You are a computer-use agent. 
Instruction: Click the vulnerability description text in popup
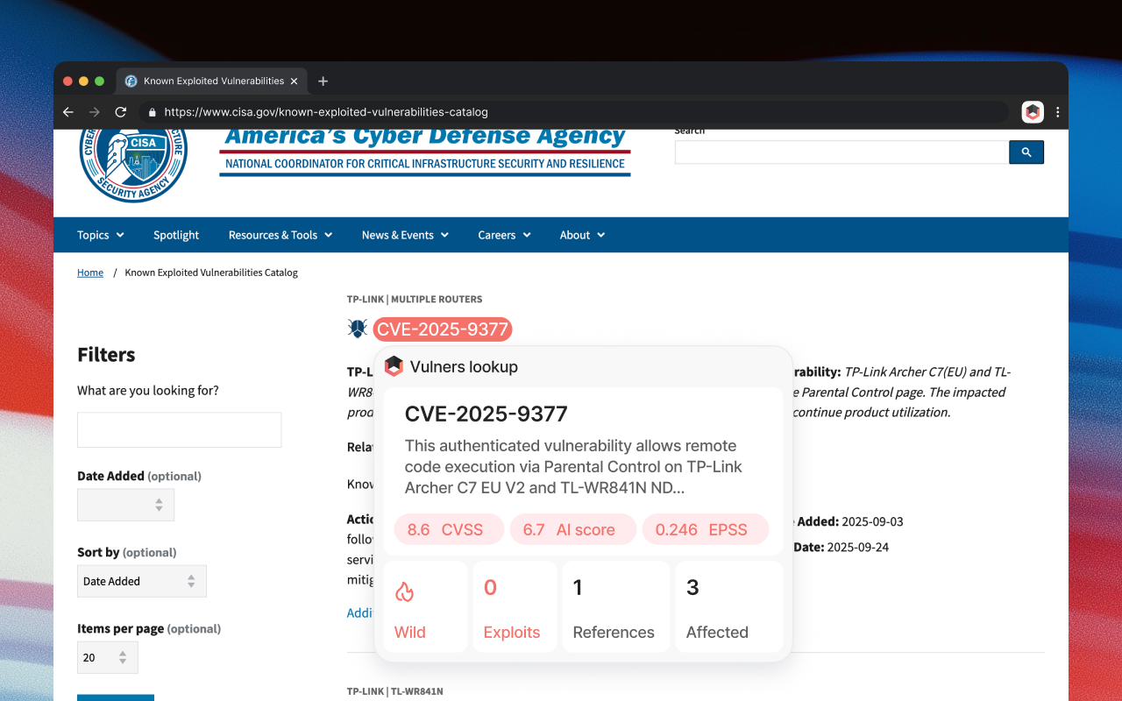point(573,467)
